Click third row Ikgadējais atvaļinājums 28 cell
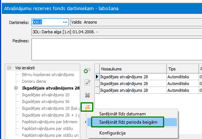This screenshot has height=139, width=202. 133,90
